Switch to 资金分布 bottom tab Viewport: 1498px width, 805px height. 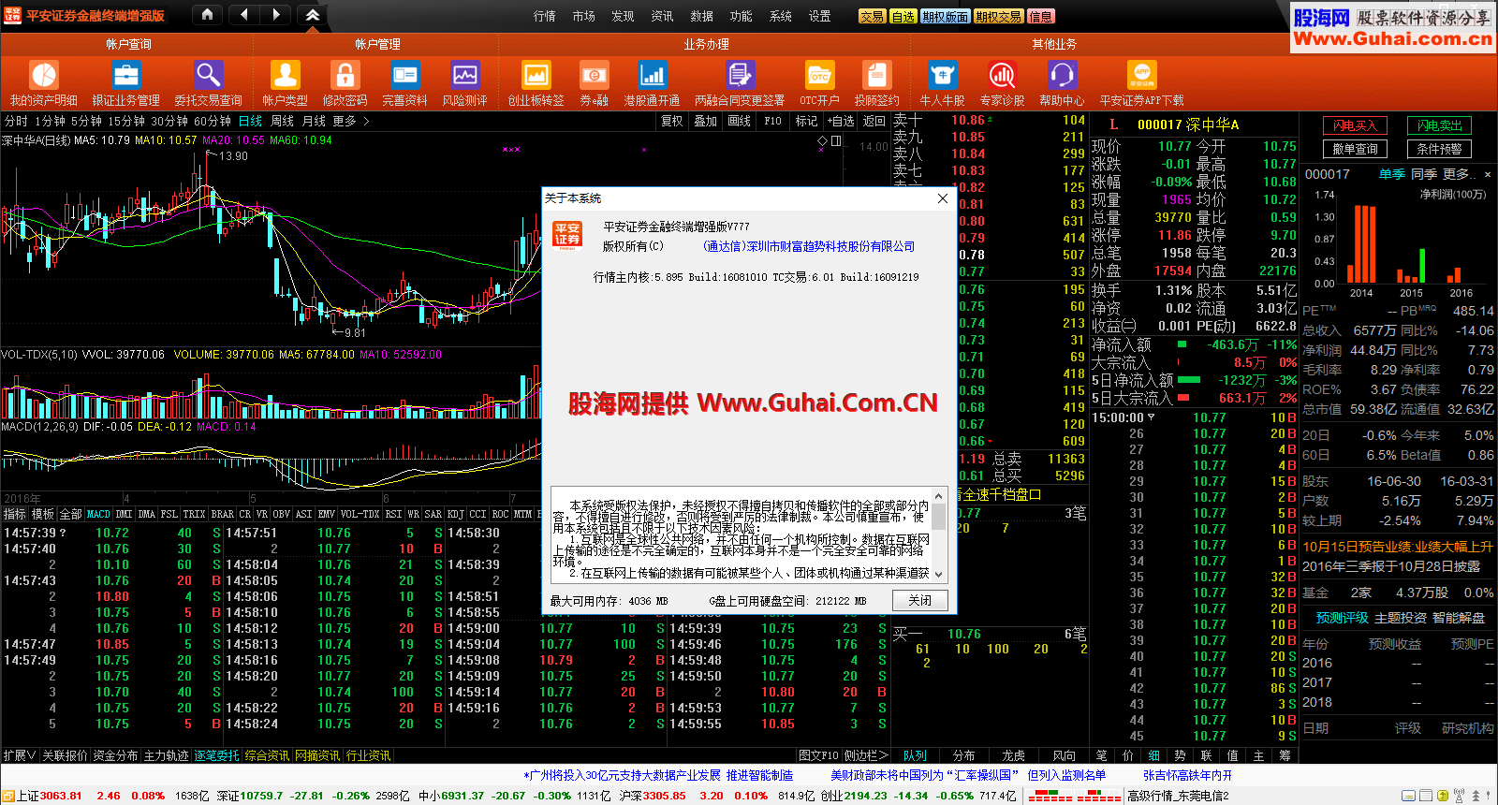point(115,755)
